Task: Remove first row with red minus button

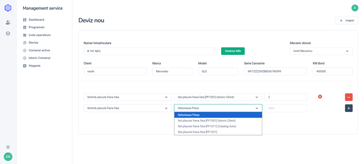Action: point(349,97)
